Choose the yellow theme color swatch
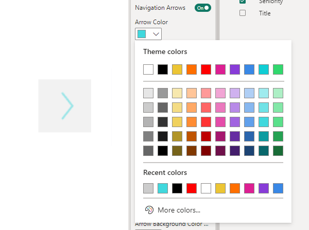Screen dimensions: 309x230 point(177,69)
